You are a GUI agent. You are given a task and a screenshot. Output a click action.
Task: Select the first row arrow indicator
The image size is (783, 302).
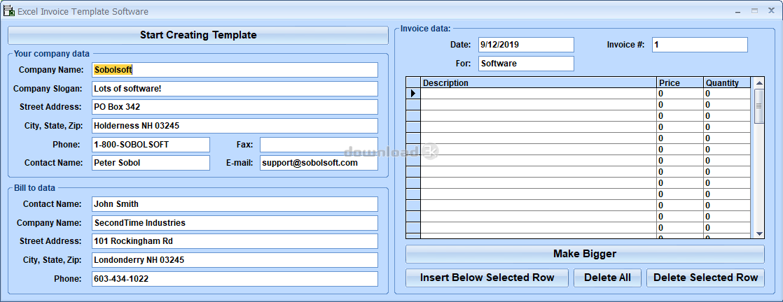tap(413, 94)
